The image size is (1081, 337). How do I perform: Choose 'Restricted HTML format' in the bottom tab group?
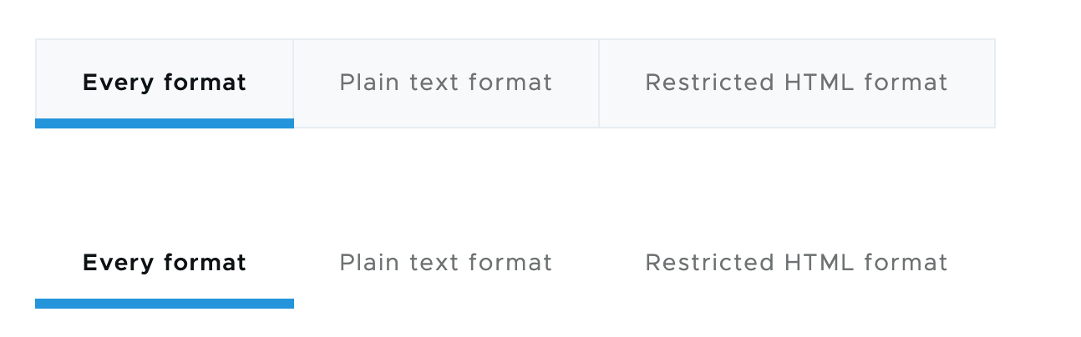click(796, 263)
